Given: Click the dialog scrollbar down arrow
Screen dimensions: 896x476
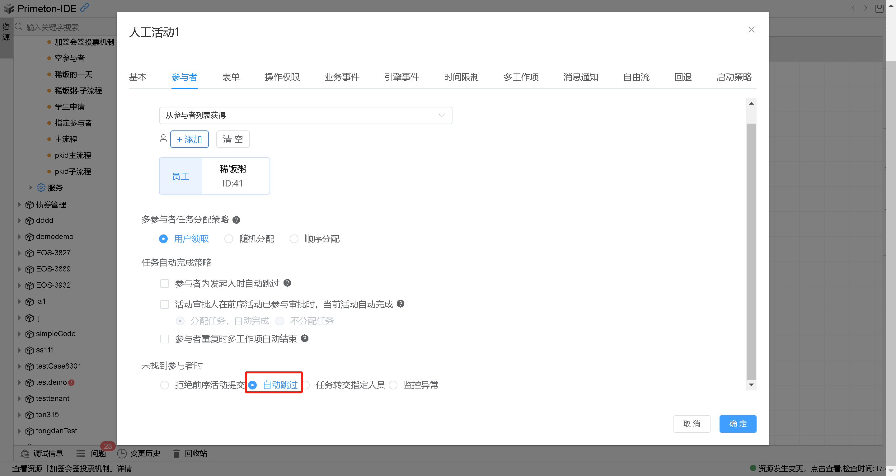Looking at the screenshot, I should click(x=751, y=385).
